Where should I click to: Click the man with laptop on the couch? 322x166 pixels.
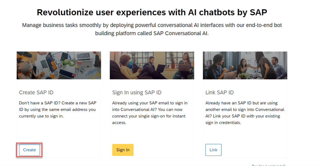click(152, 64)
